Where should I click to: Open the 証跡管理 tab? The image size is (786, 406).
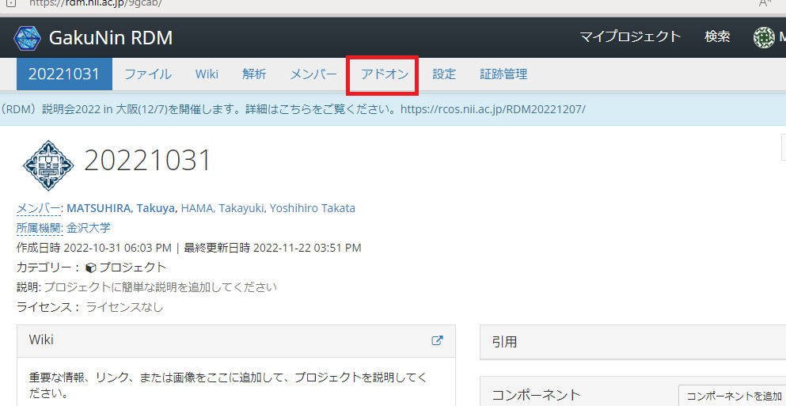pyautogui.click(x=503, y=74)
